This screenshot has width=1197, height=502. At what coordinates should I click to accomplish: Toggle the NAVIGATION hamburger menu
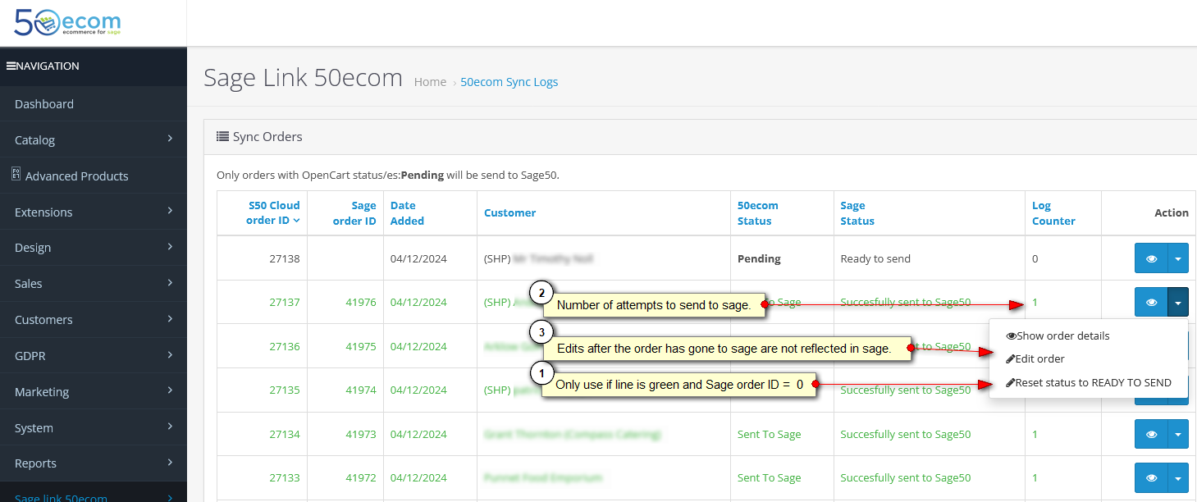coord(11,66)
